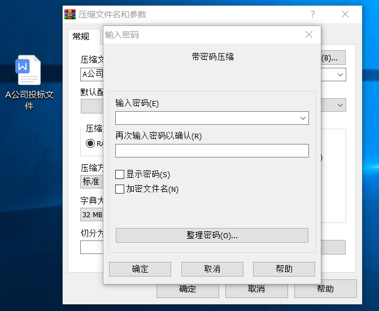Confirm the password with 确定 in the 输入密码 dialog
This screenshot has height=311, width=379.
click(x=140, y=269)
